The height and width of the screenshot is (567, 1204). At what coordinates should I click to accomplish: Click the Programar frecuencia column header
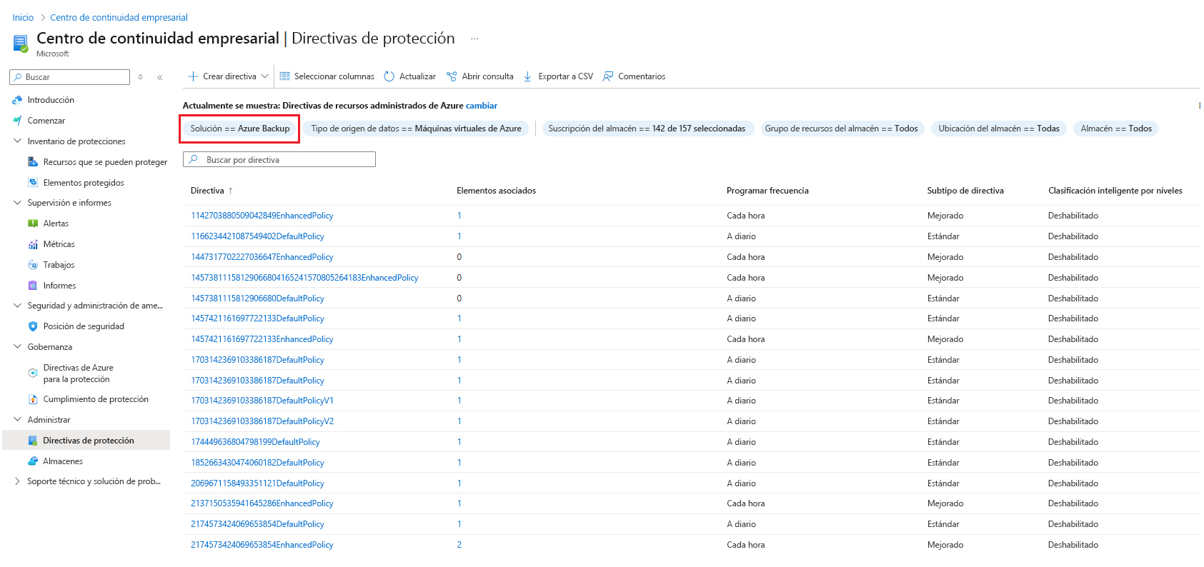767,191
